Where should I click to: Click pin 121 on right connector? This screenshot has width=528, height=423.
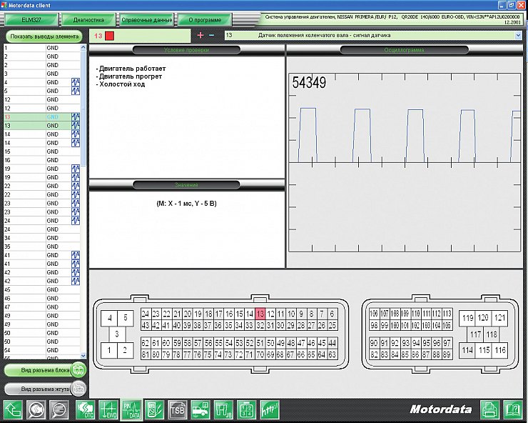click(x=499, y=318)
